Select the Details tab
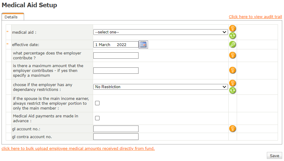 pos(11,17)
